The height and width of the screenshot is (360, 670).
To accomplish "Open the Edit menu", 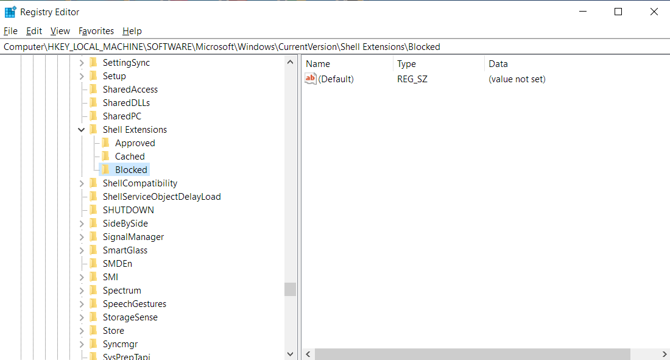I will [x=33, y=30].
